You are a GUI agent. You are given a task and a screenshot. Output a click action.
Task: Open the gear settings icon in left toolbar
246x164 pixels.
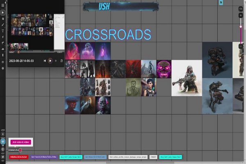click(3, 149)
